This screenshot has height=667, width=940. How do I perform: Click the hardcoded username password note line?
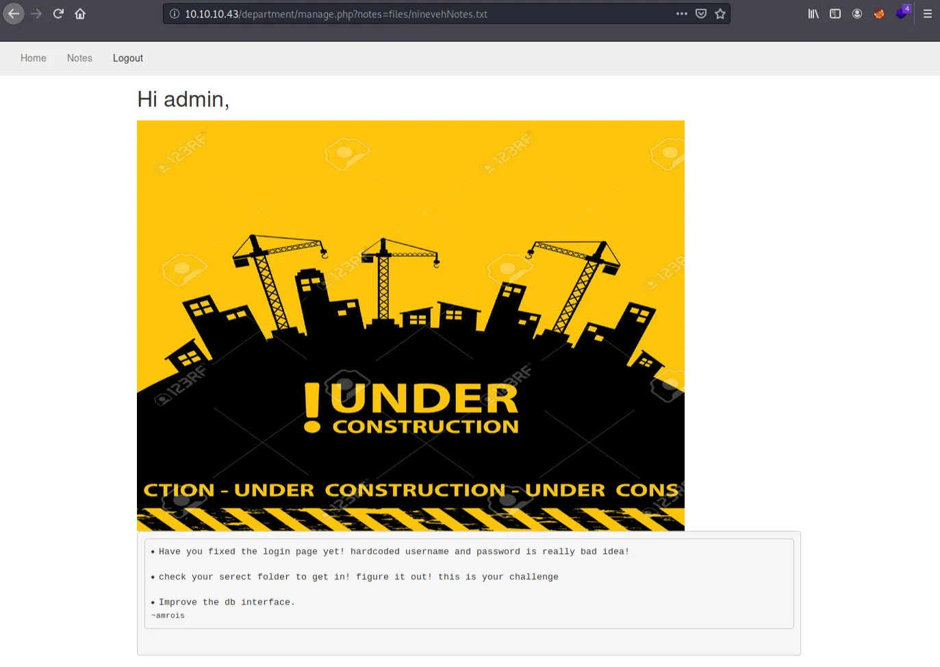(394, 551)
